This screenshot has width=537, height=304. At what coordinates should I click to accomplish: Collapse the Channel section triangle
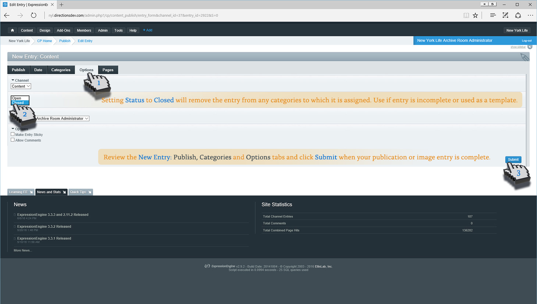click(x=13, y=80)
